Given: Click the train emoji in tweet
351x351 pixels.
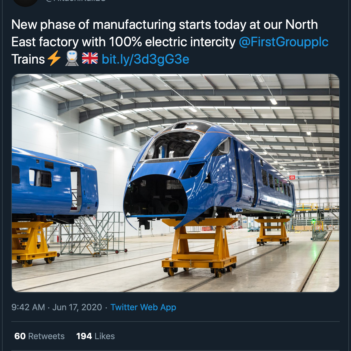Looking at the screenshot, I should click(x=72, y=58).
